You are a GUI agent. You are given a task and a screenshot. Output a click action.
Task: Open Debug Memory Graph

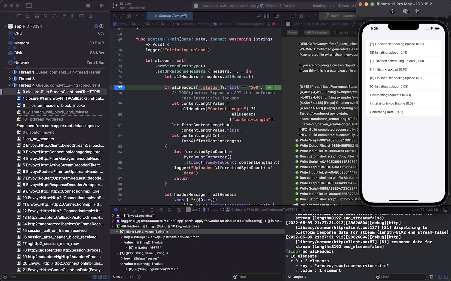click(170, 210)
